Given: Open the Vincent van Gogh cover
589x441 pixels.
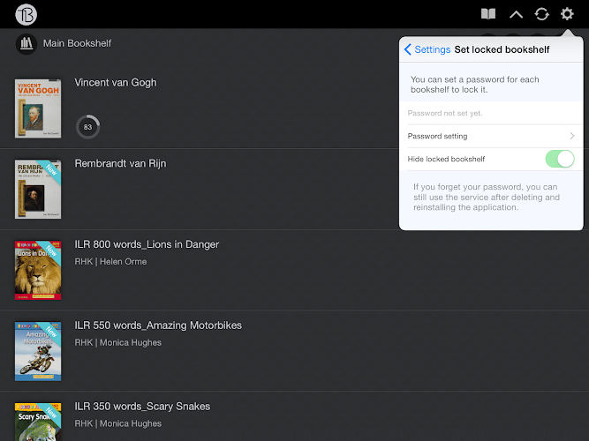Looking at the screenshot, I should [x=38, y=108].
